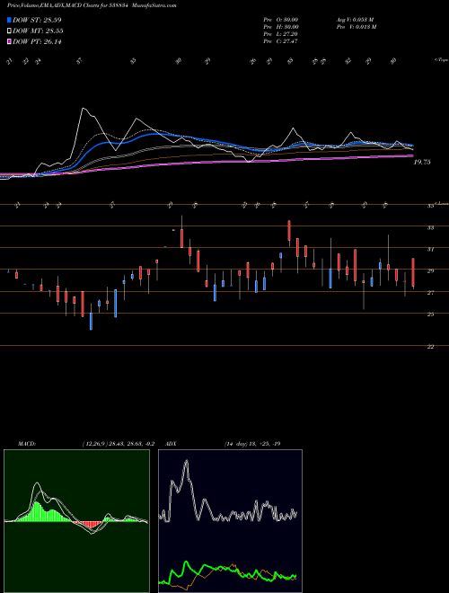The height and width of the screenshot is (593, 449).
Task: Click the 22 price axis label
Action: 430,347
